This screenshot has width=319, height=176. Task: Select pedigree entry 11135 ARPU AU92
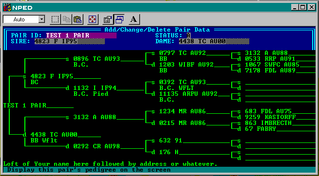188,94
